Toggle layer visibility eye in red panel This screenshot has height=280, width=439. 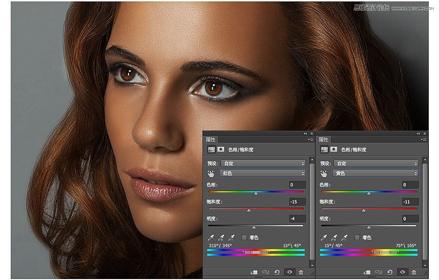tap(289, 272)
